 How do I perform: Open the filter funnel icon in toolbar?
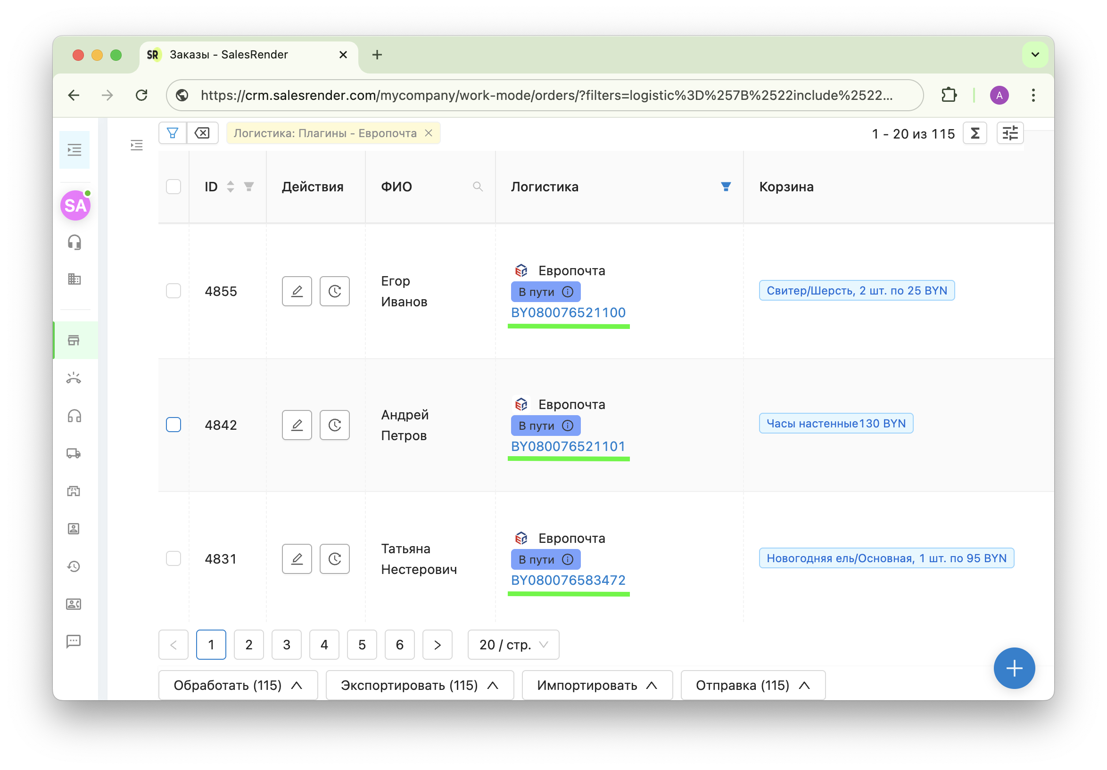pyautogui.click(x=172, y=133)
